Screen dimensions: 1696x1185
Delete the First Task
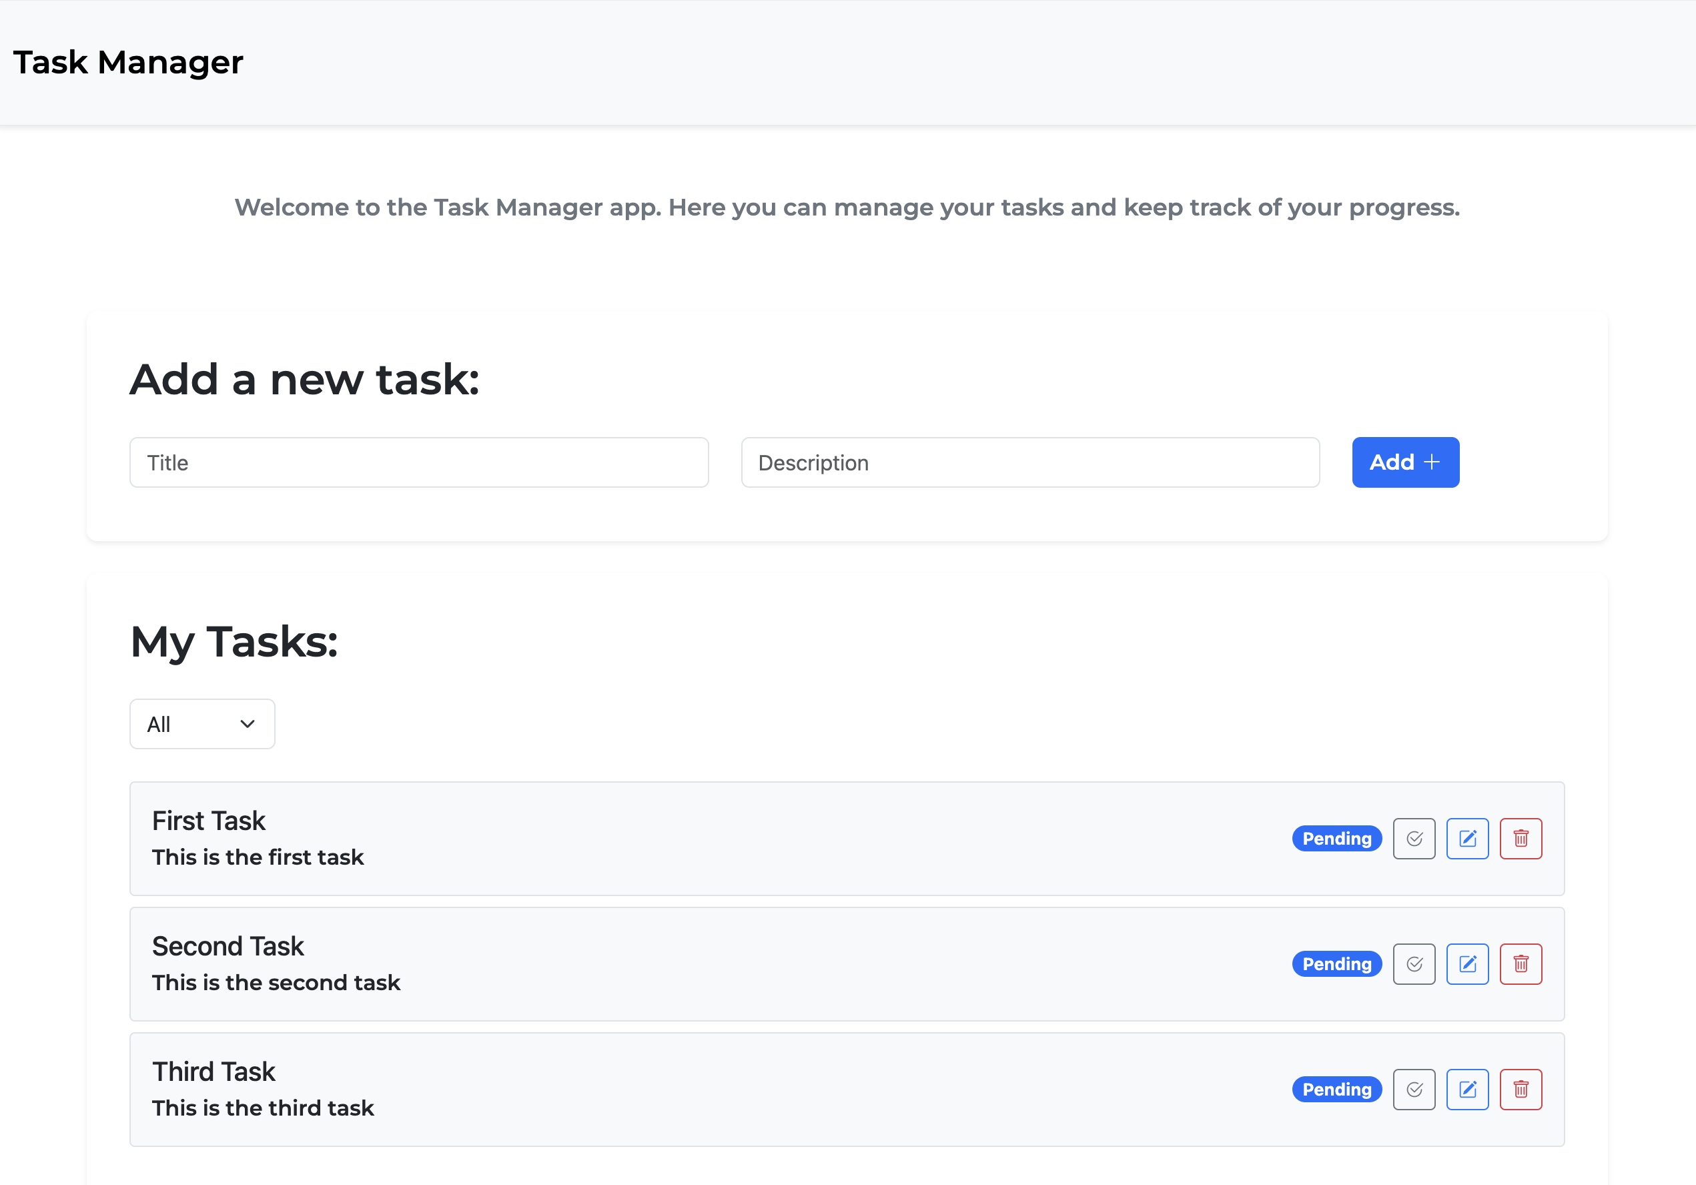click(x=1520, y=839)
